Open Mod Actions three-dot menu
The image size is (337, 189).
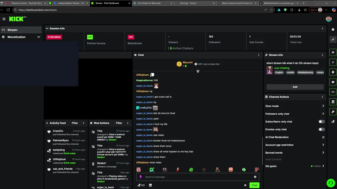click(x=128, y=123)
